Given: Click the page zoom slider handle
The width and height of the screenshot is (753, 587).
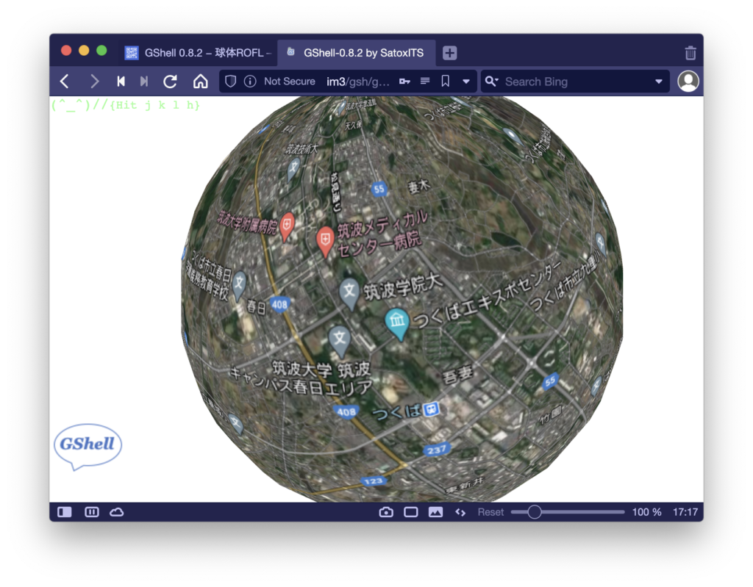Looking at the screenshot, I should (535, 512).
